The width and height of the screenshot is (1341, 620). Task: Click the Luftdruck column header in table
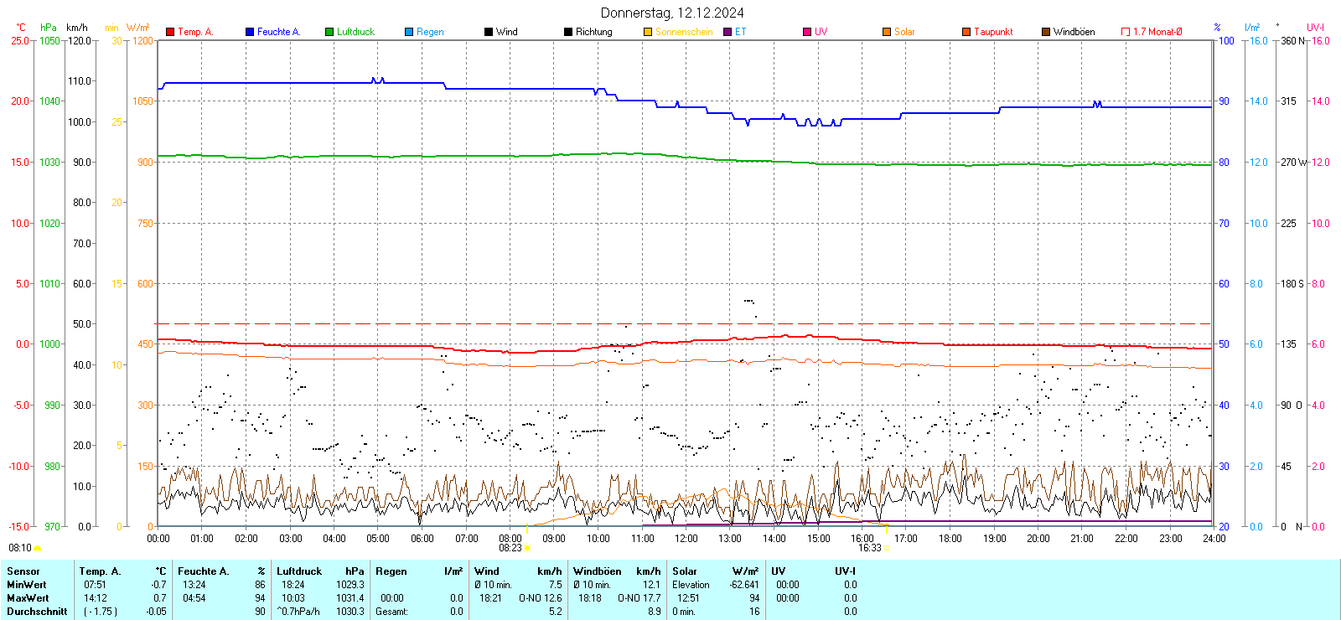299,571
